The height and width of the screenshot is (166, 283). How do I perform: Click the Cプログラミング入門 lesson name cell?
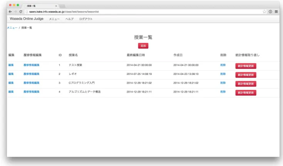pos(82,83)
